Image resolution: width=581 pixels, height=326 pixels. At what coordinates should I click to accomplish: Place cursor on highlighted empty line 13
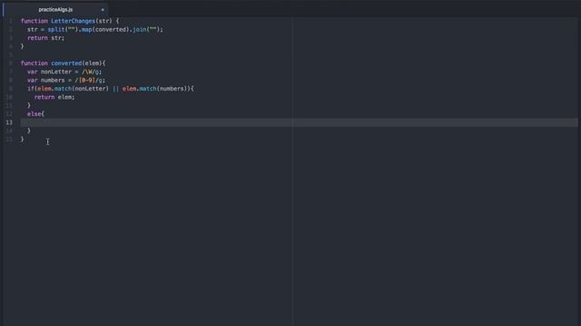[299, 122]
